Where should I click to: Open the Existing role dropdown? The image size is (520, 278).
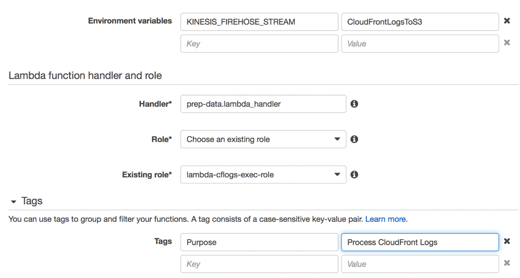point(263,175)
